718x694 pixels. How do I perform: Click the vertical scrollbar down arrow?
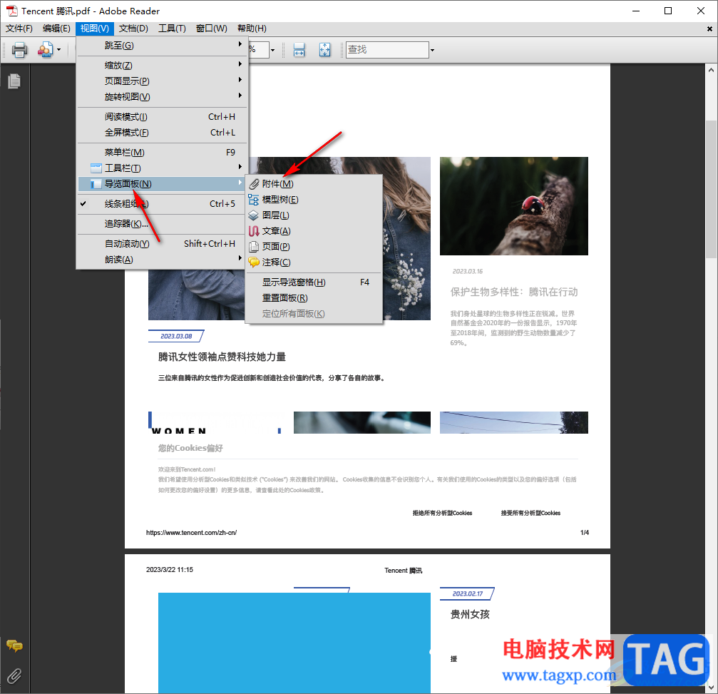point(711,688)
